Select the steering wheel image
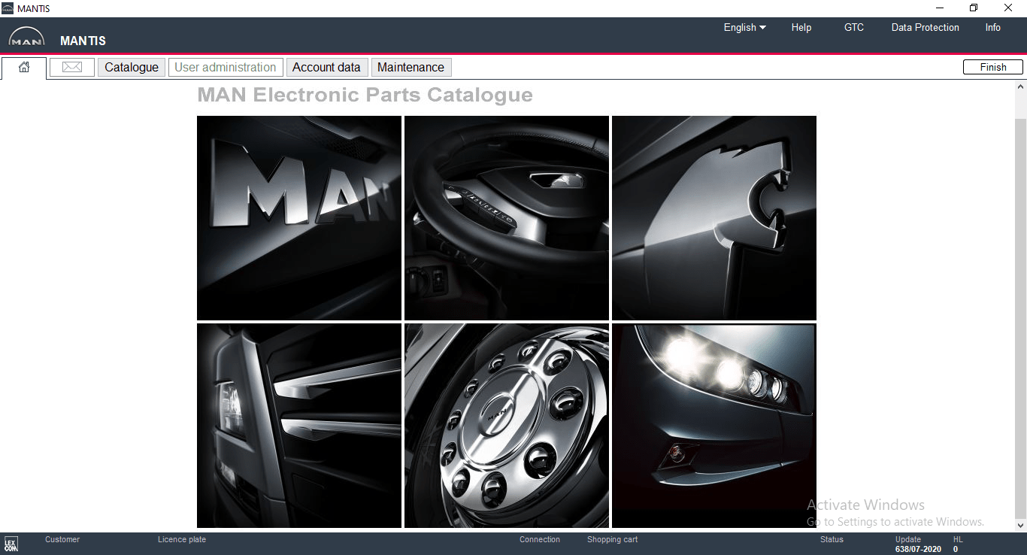 coord(507,218)
